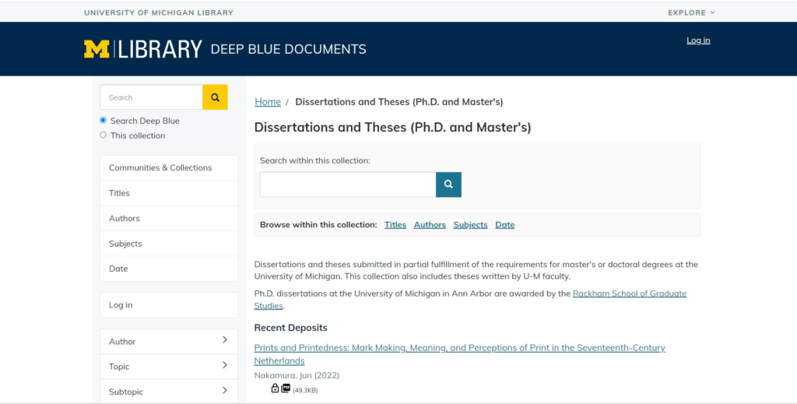The height and width of the screenshot is (404, 797).
Task: Click the Log in link in header
Action: click(698, 40)
